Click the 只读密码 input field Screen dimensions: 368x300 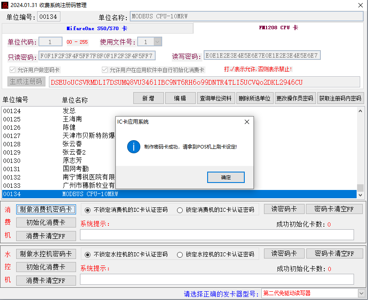[96, 56]
